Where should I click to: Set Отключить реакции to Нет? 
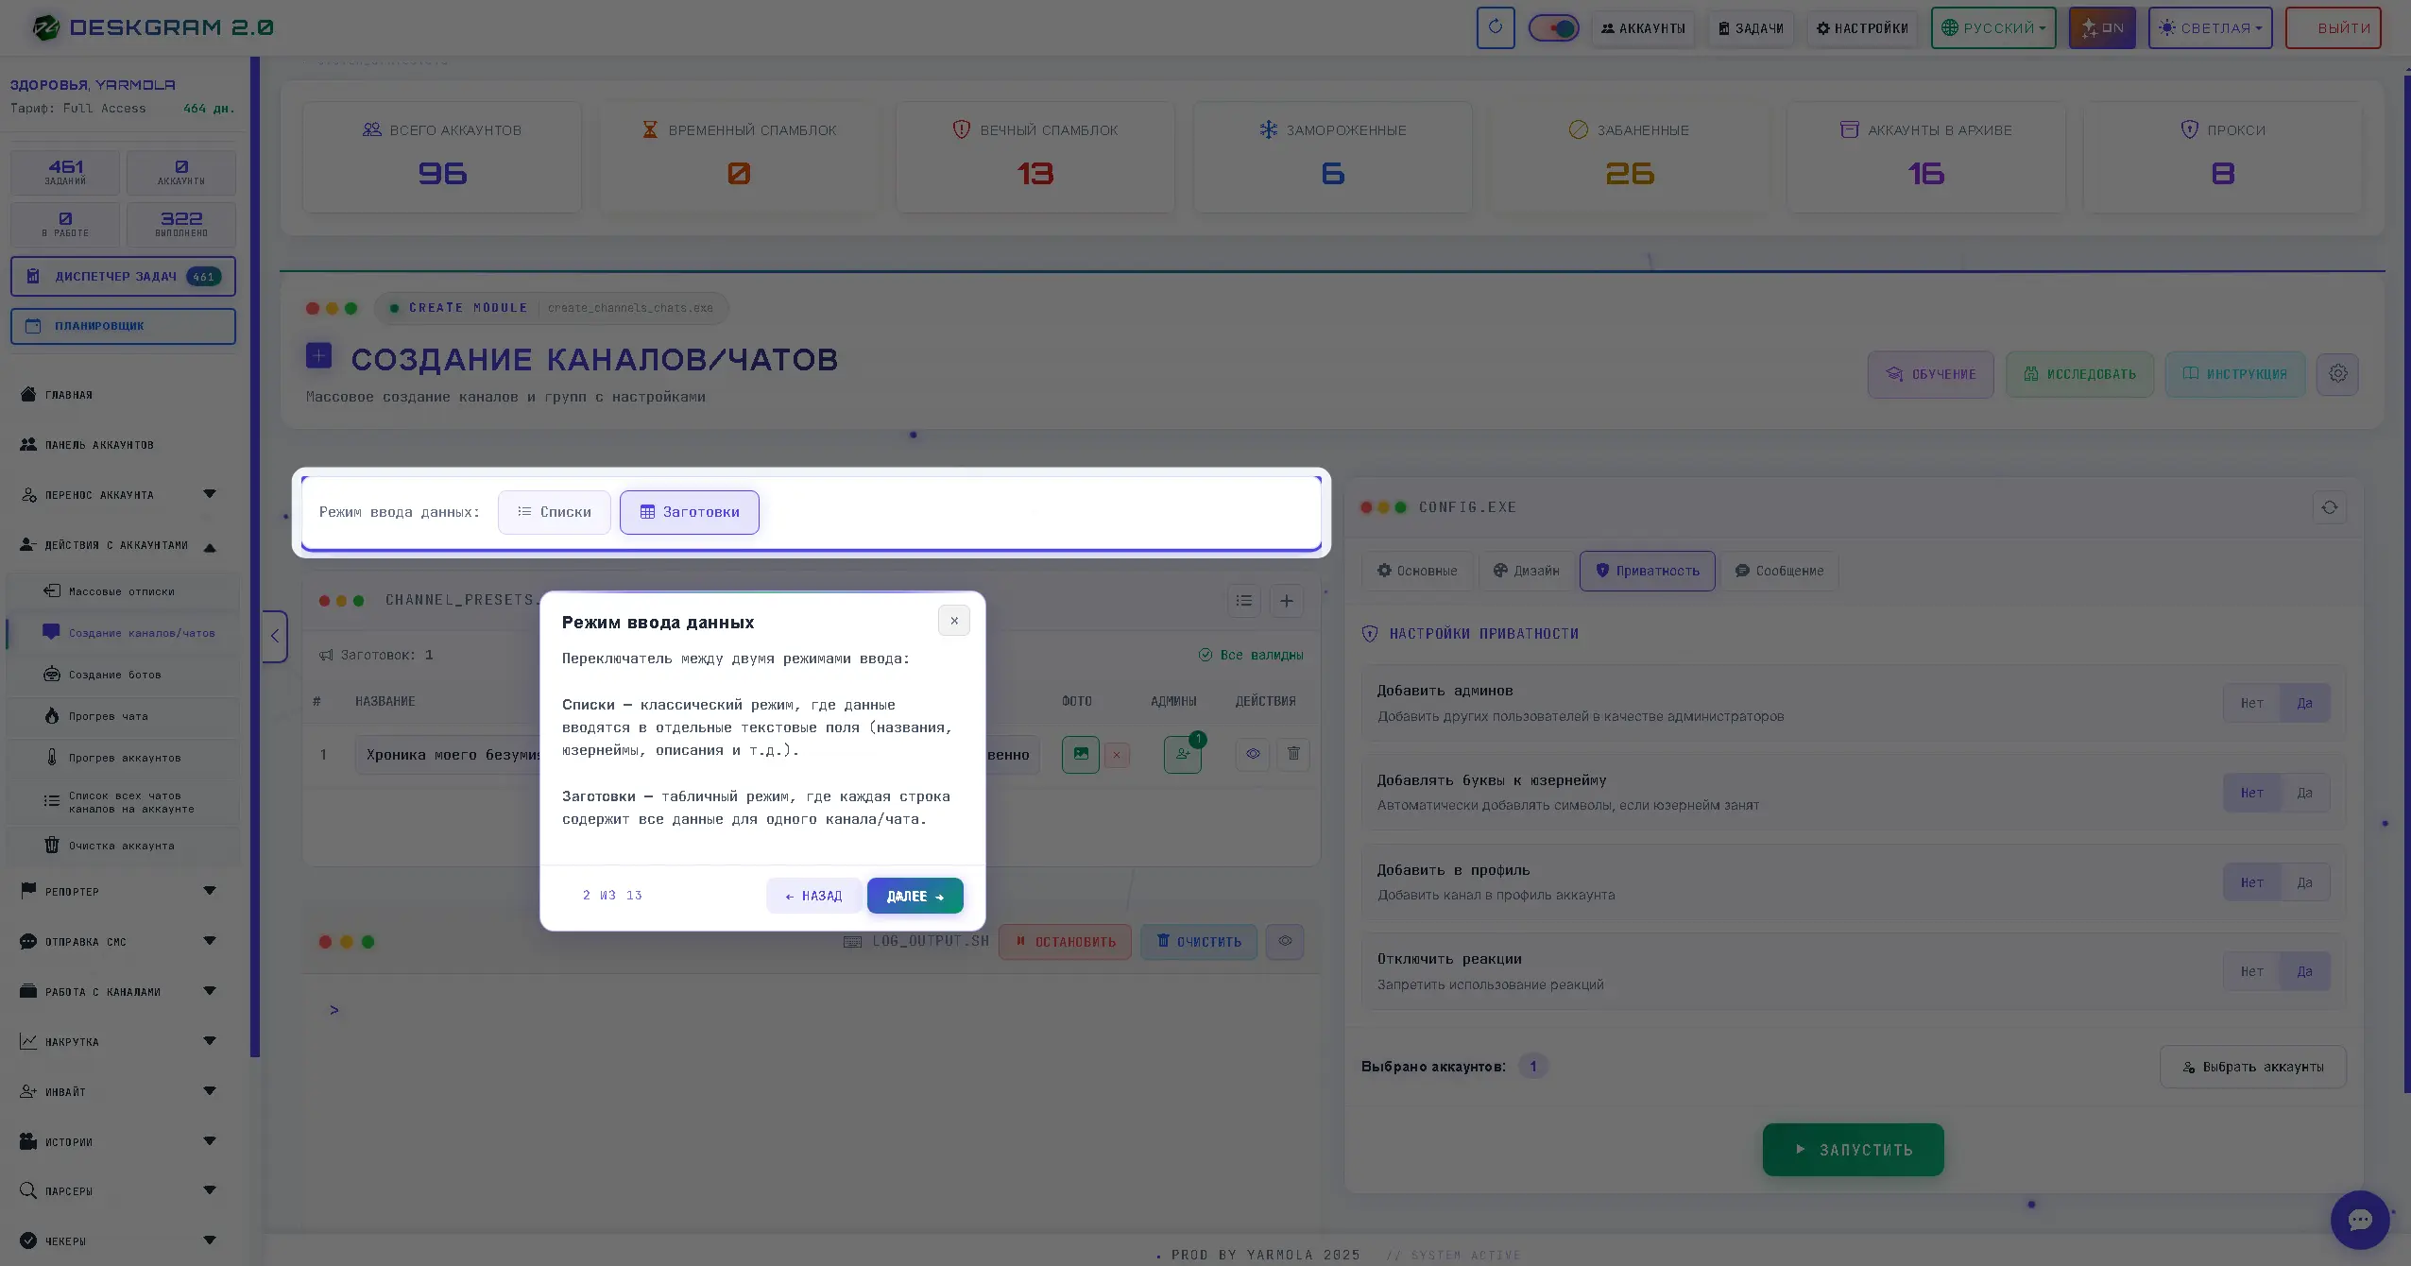[2251, 971]
